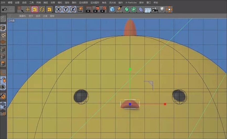The image size is (227, 139).
Task: Switch to Points mode
Action: (x=3, y=49)
